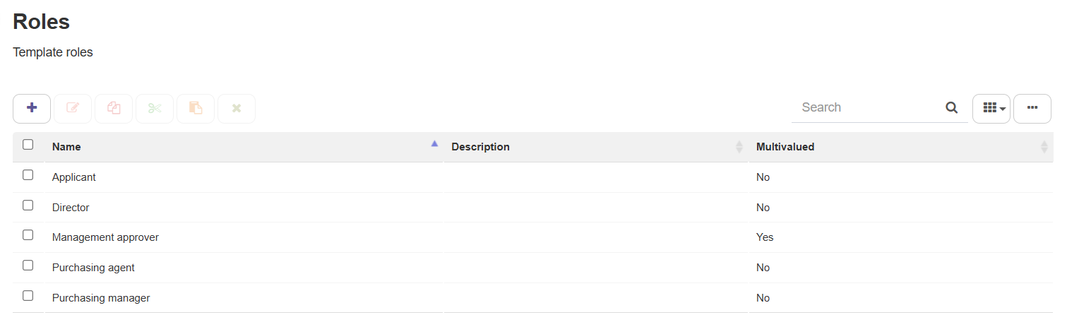Screen dimensions: 1067x327
Task: Click the magnifier search icon
Action: coord(952,107)
